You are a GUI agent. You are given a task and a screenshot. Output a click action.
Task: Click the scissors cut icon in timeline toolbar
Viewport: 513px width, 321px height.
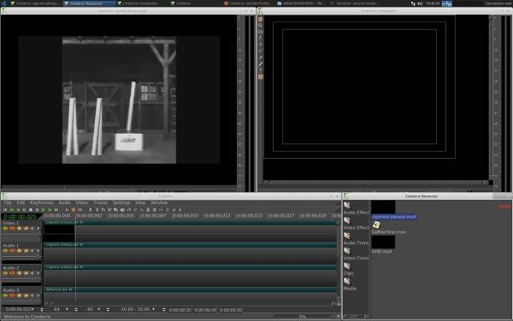pyautogui.click(x=109, y=210)
